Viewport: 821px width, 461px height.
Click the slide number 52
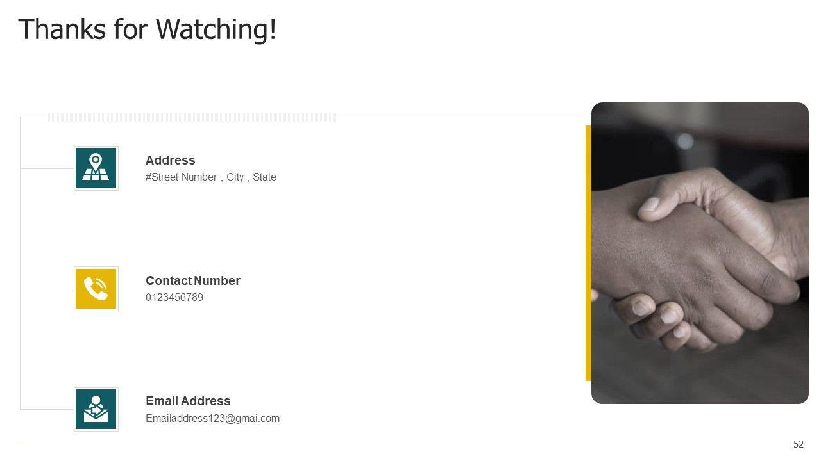tap(799, 444)
